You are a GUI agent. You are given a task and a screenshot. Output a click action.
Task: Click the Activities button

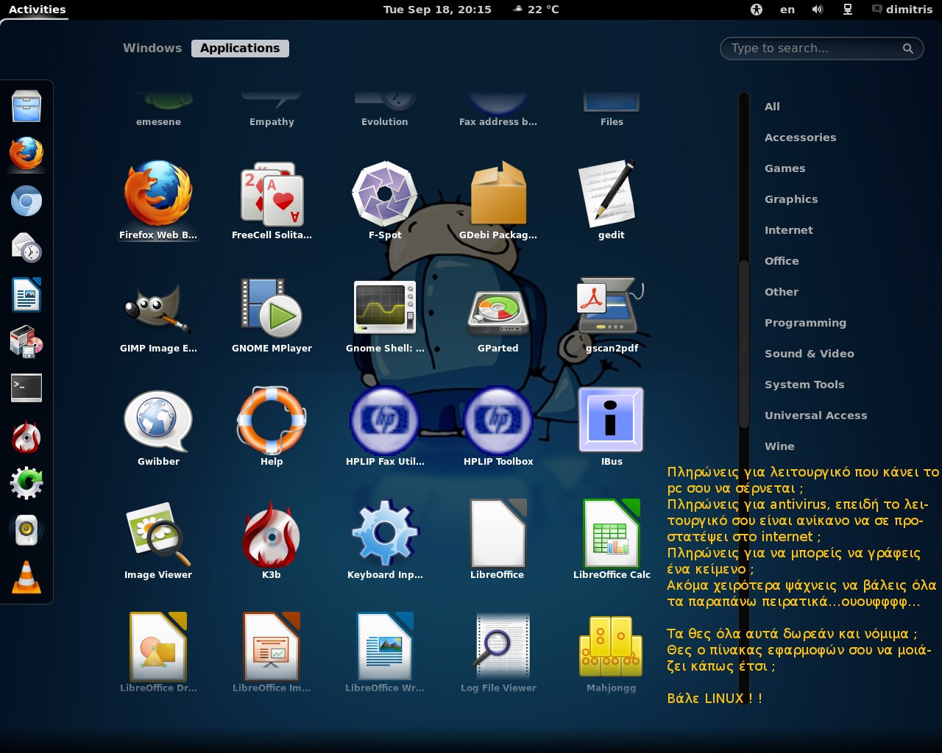click(x=37, y=10)
